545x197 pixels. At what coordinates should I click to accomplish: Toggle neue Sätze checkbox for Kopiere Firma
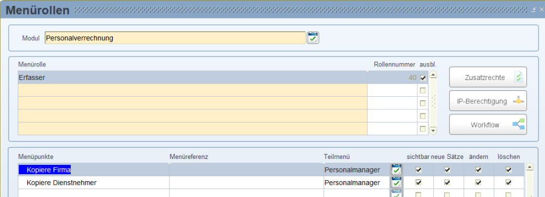click(x=447, y=170)
